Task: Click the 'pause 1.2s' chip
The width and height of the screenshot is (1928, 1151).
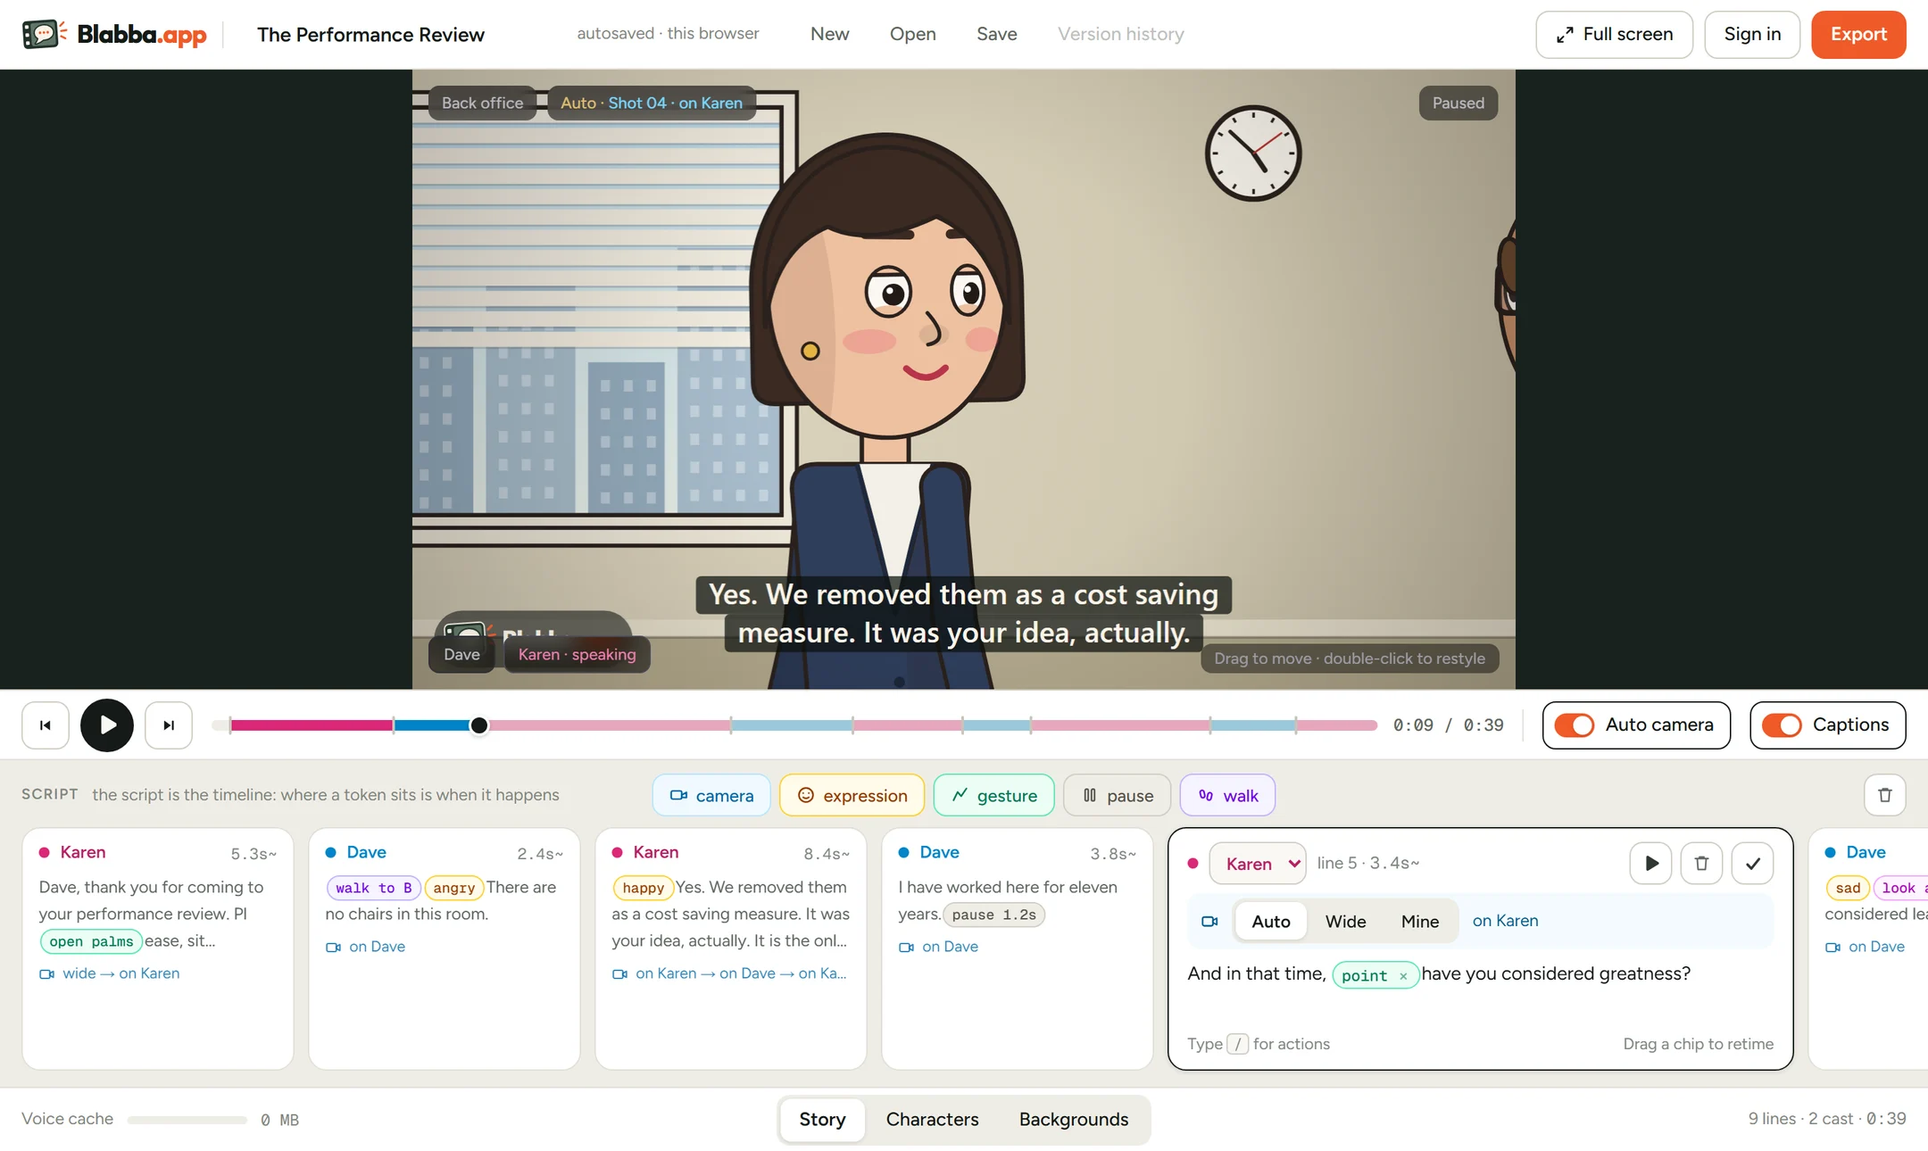Action: pyautogui.click(x=993, y=915)
